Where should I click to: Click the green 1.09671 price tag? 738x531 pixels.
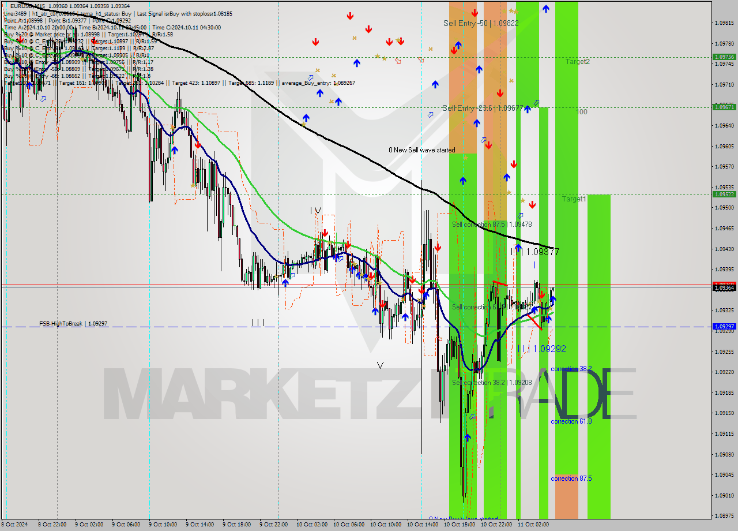tap(724, 107)
